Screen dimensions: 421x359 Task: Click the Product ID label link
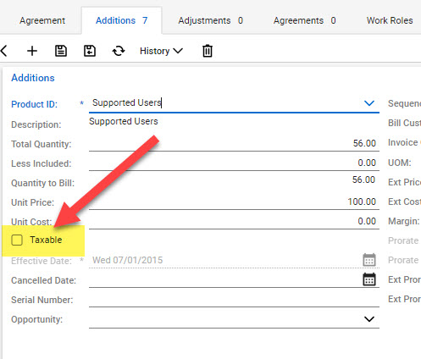coord(35,104)
